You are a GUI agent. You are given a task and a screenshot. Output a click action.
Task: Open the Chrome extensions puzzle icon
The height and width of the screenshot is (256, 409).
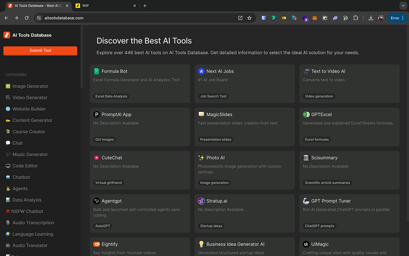[x=355, y=18]
